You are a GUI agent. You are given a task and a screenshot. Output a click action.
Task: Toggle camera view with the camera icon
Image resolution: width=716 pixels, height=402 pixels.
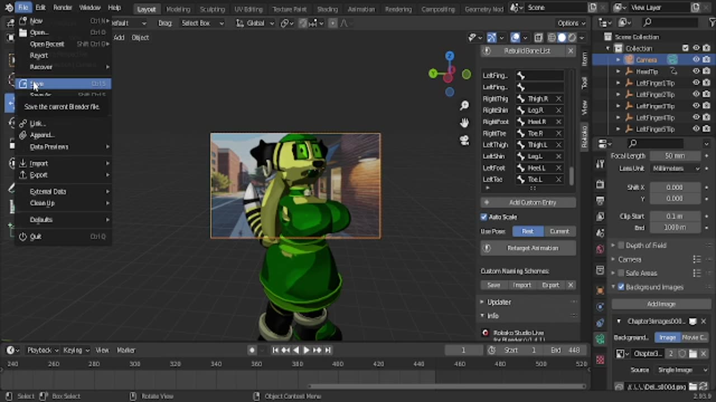click(464, 141)
